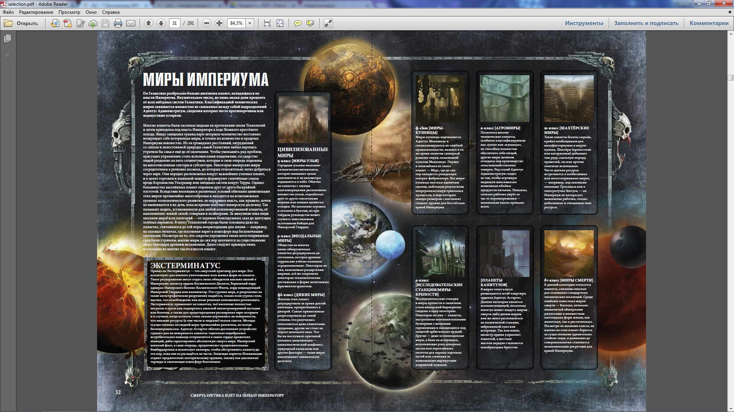Go to previous page with up arrow
This screenshot has height=412, width=734.
[149, 23]
